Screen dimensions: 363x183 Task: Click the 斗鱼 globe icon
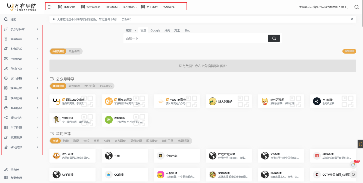click(109, 156)
